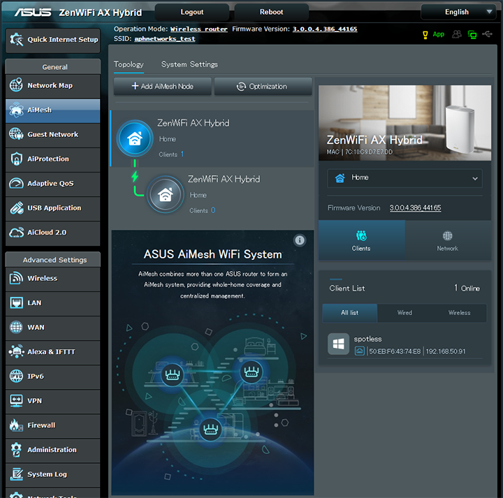Switch to the System Settings tab
The height and width of the screenshot is (498, 503).
point(189,64)
